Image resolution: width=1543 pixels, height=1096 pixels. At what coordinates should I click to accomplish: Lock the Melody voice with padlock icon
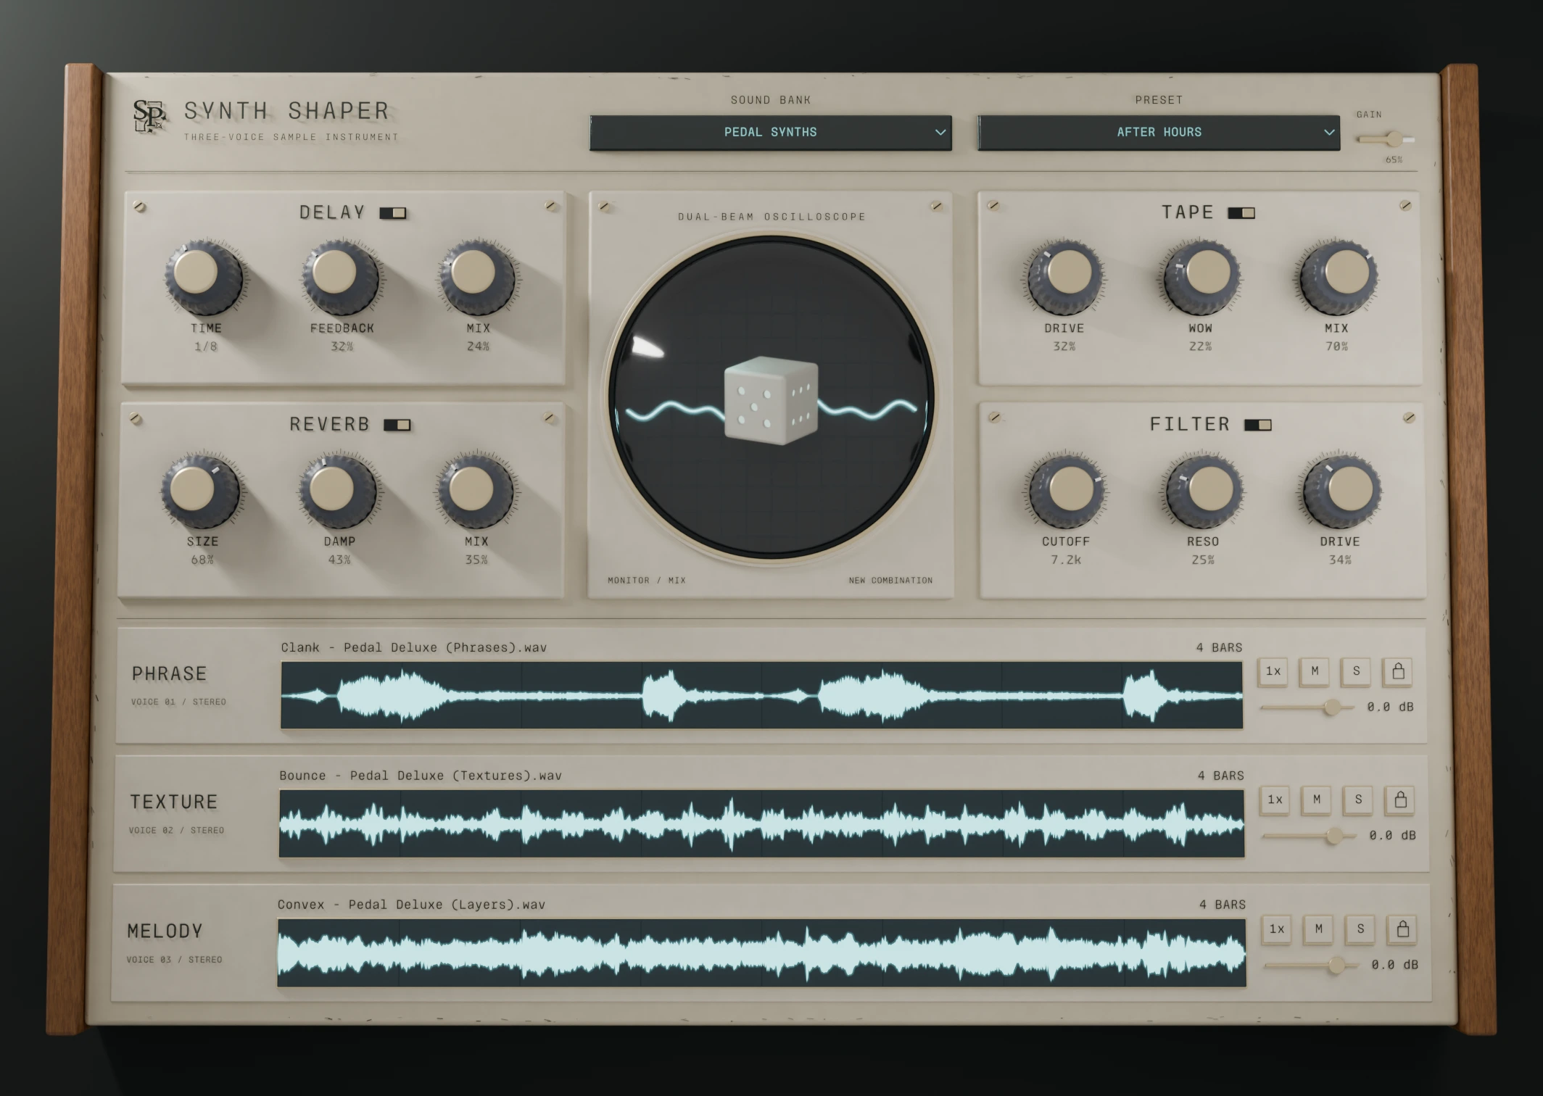pyautogui.click(x=1402, y=929)
